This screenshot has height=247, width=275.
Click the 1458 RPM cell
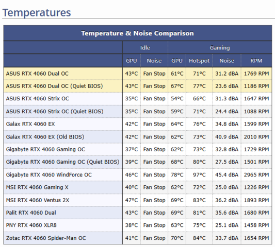point(256,225)
